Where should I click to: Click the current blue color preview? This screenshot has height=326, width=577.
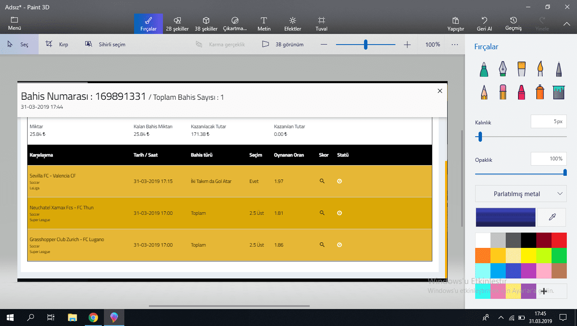505,217
